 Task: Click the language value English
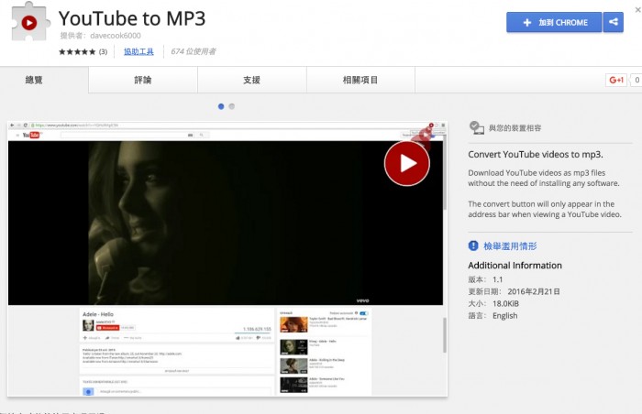(x=504, y=316)
